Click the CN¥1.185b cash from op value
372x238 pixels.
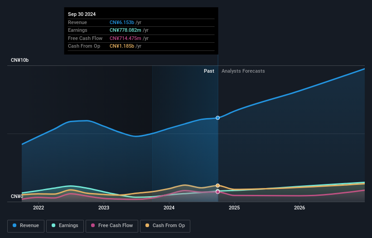122,46
